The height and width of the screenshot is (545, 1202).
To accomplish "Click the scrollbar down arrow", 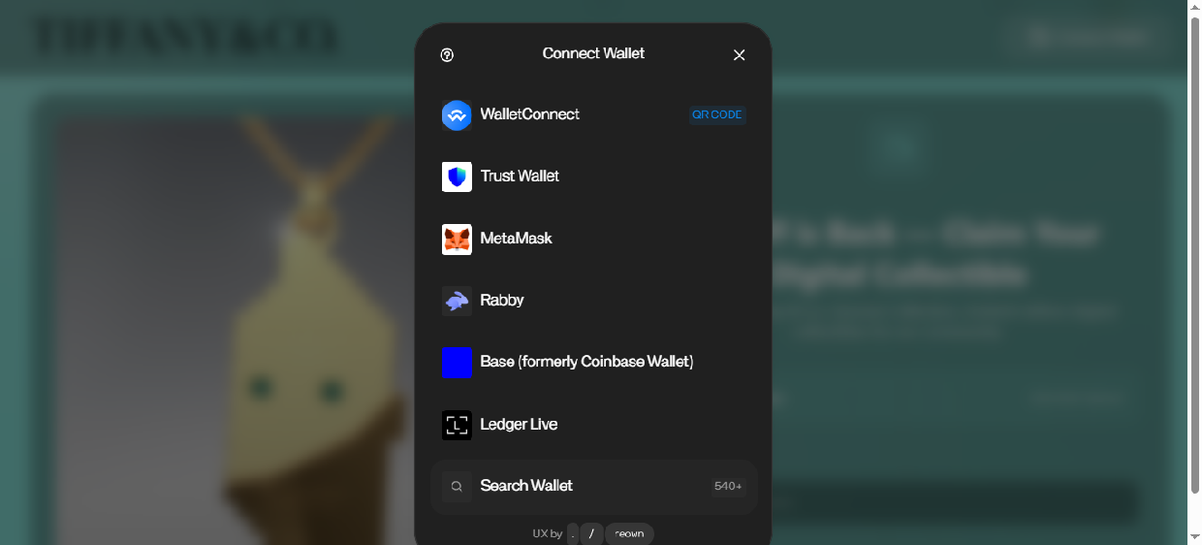I will tap(1194, 536).
